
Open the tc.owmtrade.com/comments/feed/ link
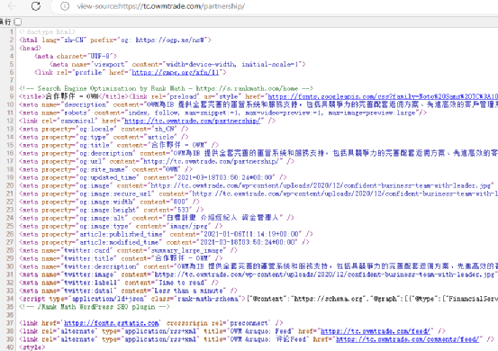[407, 339]
